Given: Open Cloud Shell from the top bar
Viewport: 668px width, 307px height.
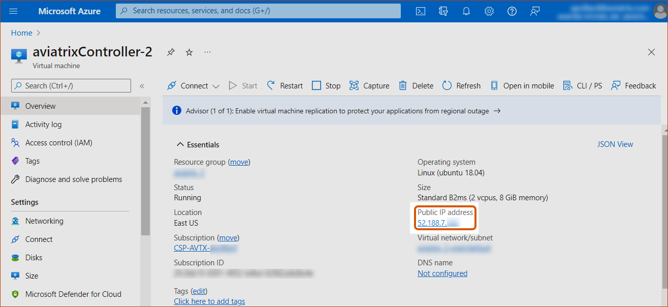Looking at the screenshot, I should 420,11.
